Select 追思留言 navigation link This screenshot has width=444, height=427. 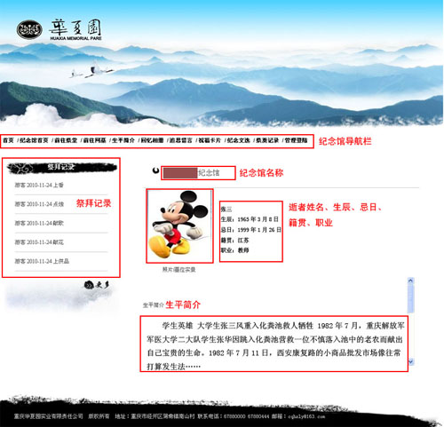click(181, 140)
